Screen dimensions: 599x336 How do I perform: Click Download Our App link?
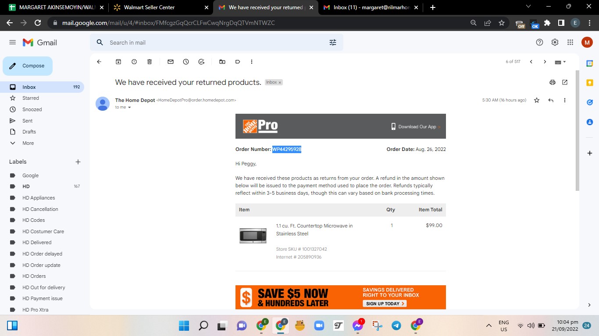point(416,127)
